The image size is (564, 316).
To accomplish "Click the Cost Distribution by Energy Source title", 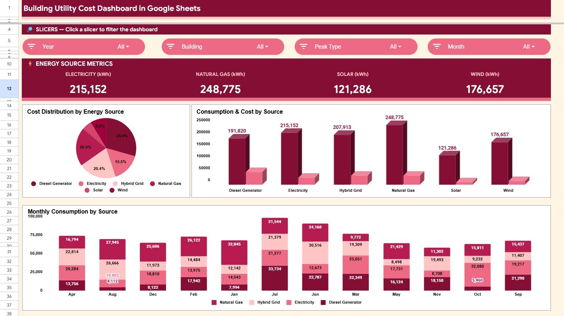I will pyautogui.click(x=75, y=112).
